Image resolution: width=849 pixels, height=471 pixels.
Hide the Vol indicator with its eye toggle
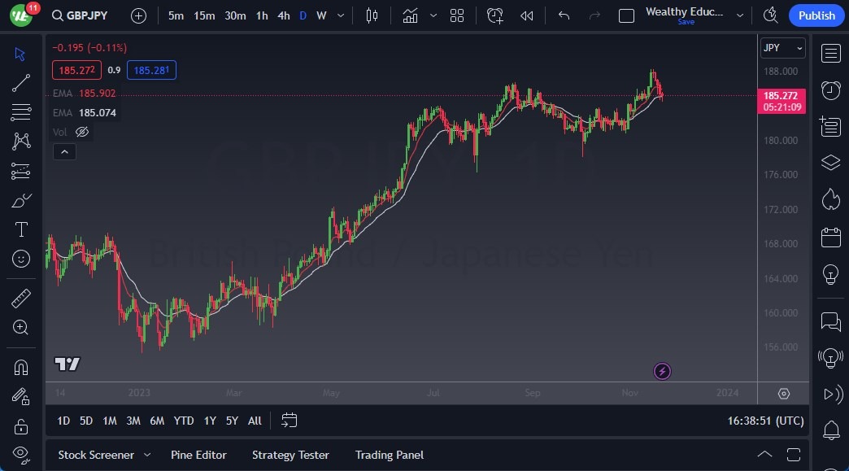point(82,132)
